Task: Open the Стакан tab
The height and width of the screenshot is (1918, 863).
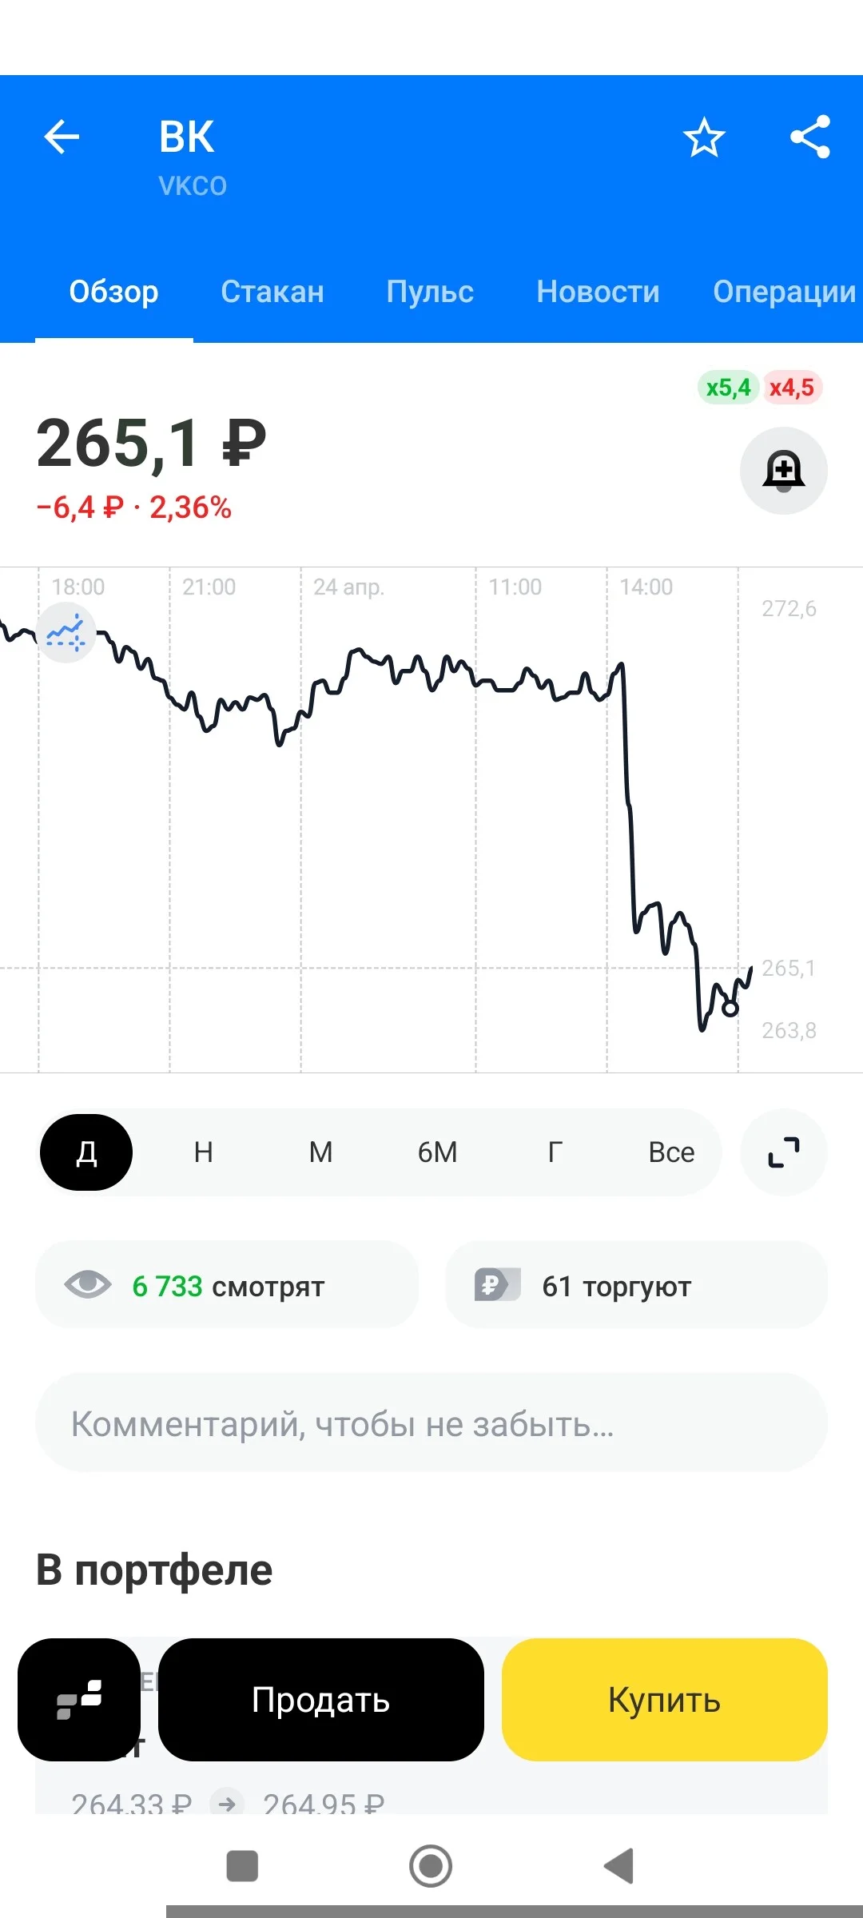Action: [272, 292]
